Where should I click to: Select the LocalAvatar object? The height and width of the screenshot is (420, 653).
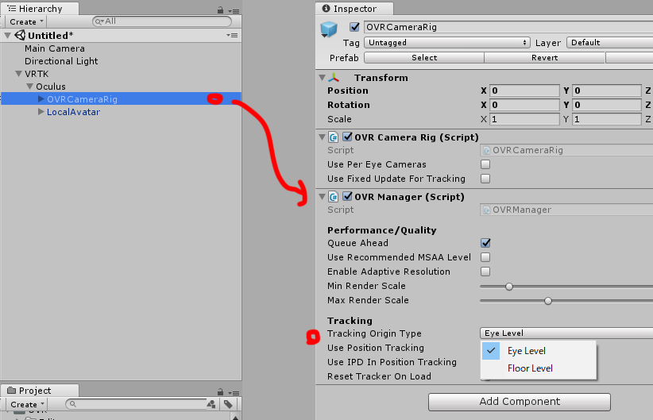73,112
